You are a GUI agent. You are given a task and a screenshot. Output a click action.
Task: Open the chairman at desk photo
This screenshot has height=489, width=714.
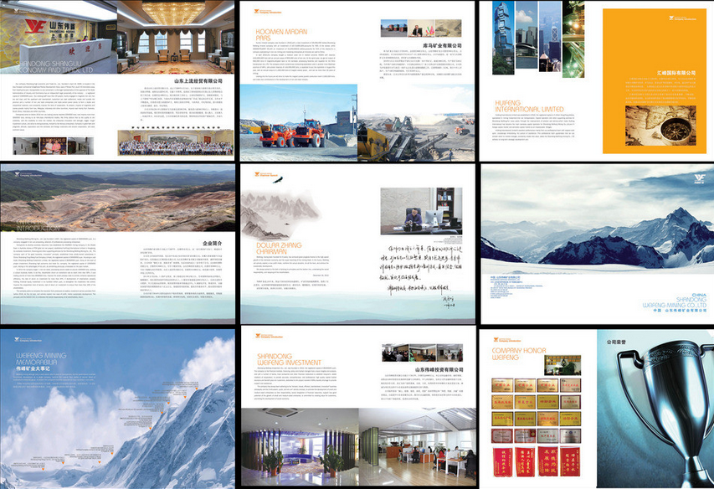[421, 211]
